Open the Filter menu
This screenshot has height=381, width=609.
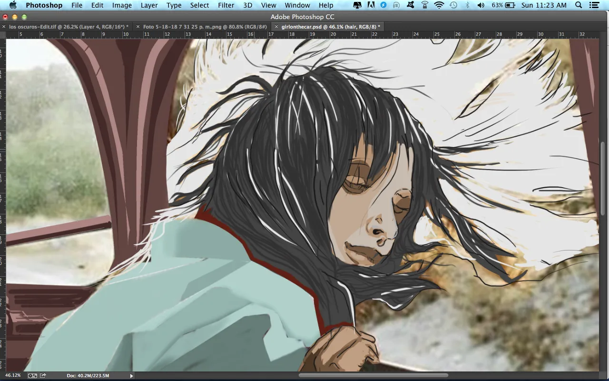226,5
